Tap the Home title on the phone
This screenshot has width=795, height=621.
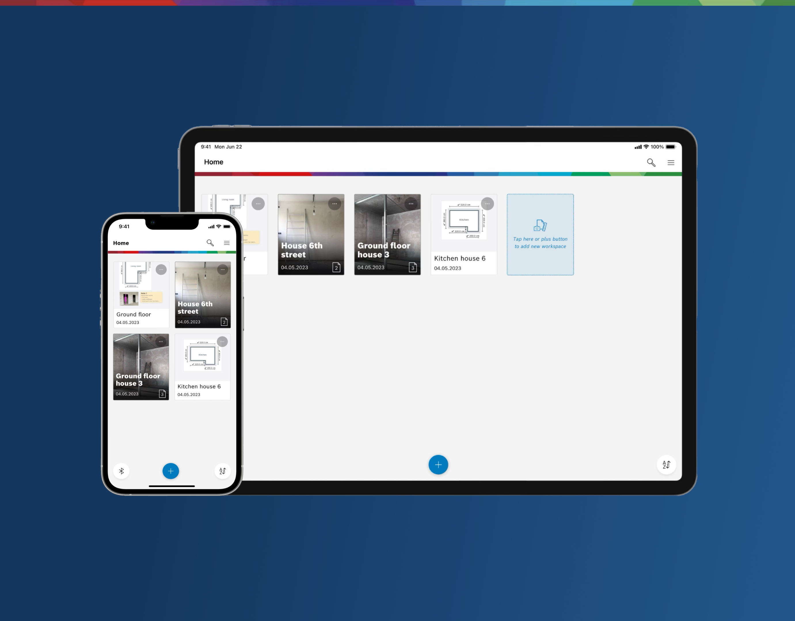click(121, 243)
